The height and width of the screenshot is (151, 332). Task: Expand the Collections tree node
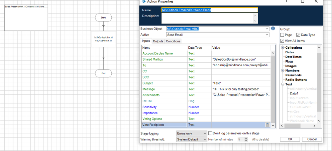click(282, 48)
